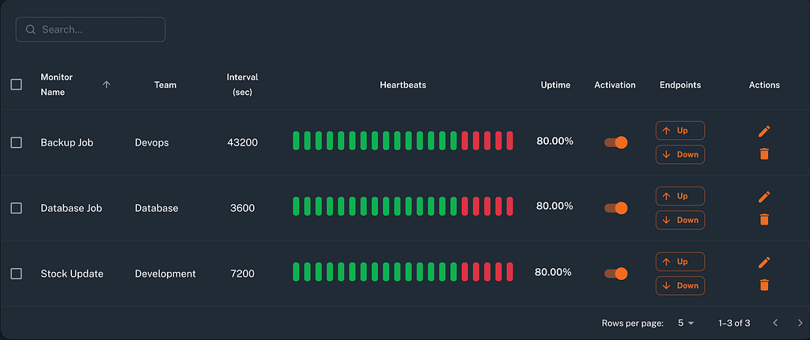Open the Rows per page dropdown

click(686, 323)
